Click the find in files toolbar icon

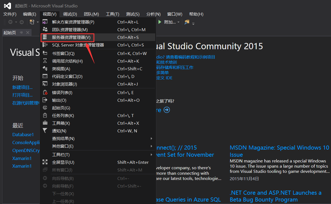tap(187, 22)
